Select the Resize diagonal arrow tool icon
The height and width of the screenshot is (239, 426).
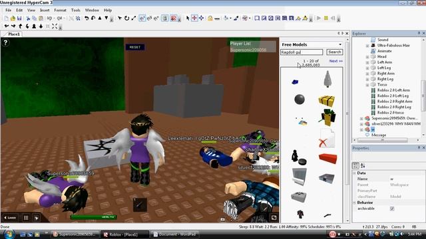pos(133,19)
